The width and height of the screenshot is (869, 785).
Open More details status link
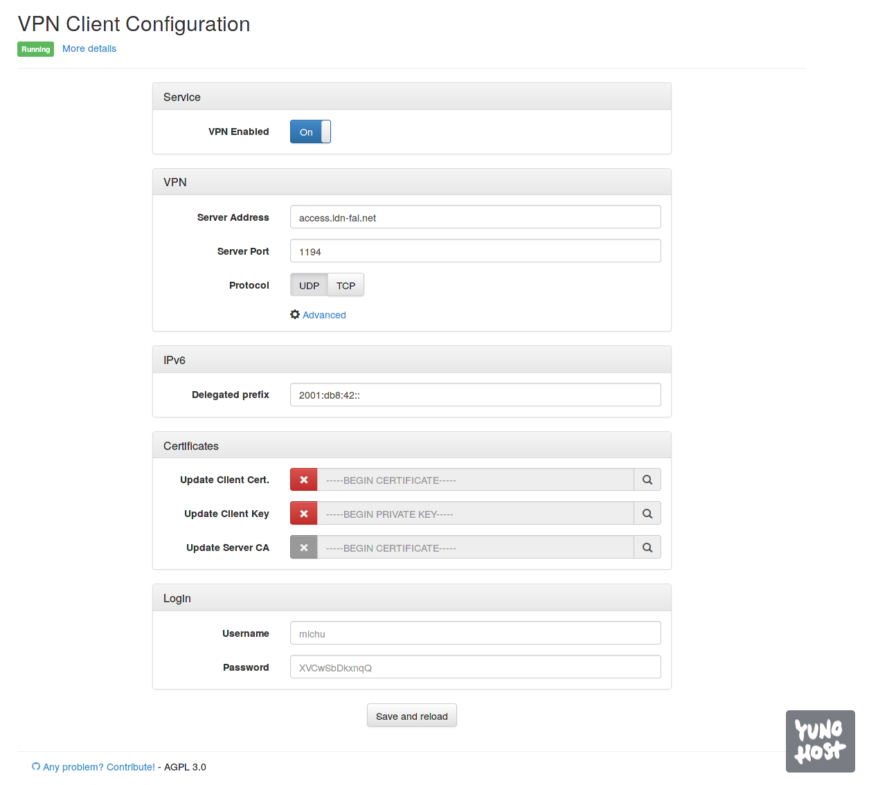pos(89,48)
